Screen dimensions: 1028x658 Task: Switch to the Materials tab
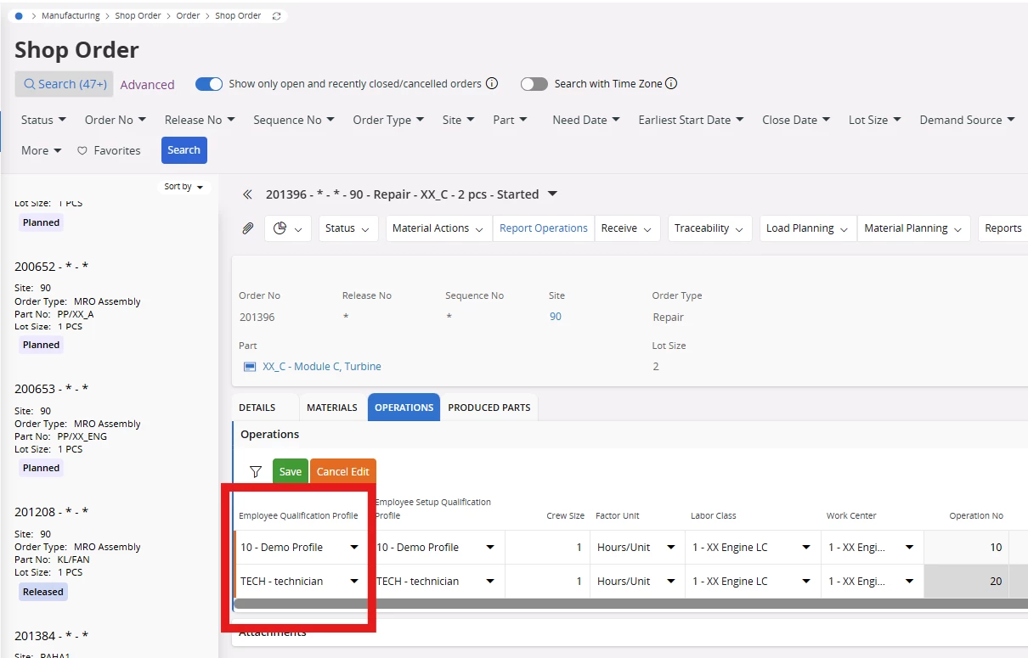331,408
